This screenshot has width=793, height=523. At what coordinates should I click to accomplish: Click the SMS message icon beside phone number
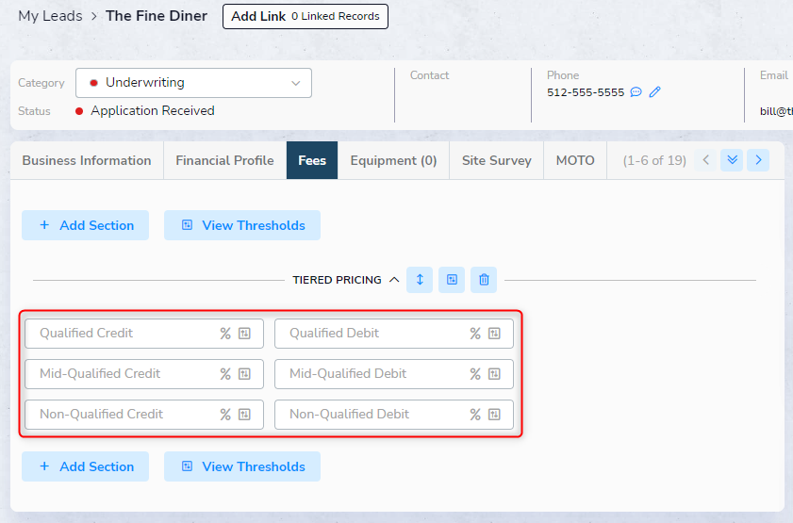click(x=636, y=92)
